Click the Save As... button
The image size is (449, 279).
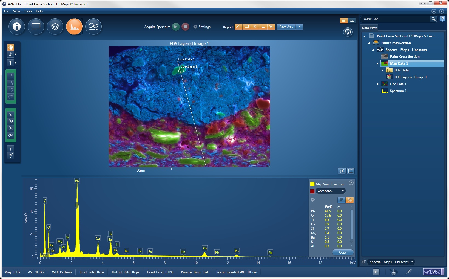286,27
